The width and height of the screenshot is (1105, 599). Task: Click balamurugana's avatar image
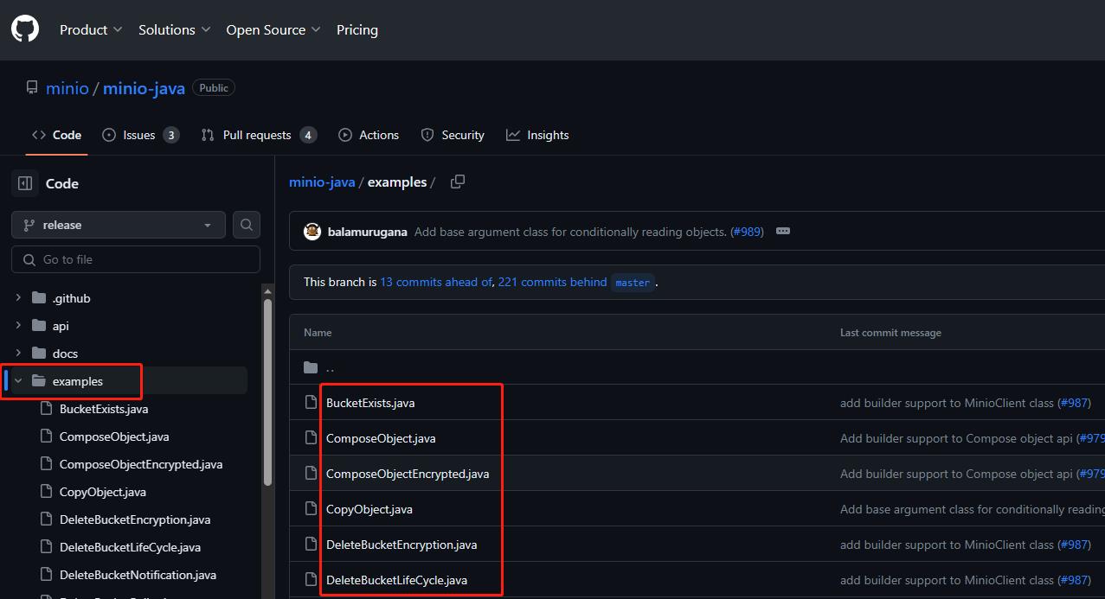[x=312, y=232]
